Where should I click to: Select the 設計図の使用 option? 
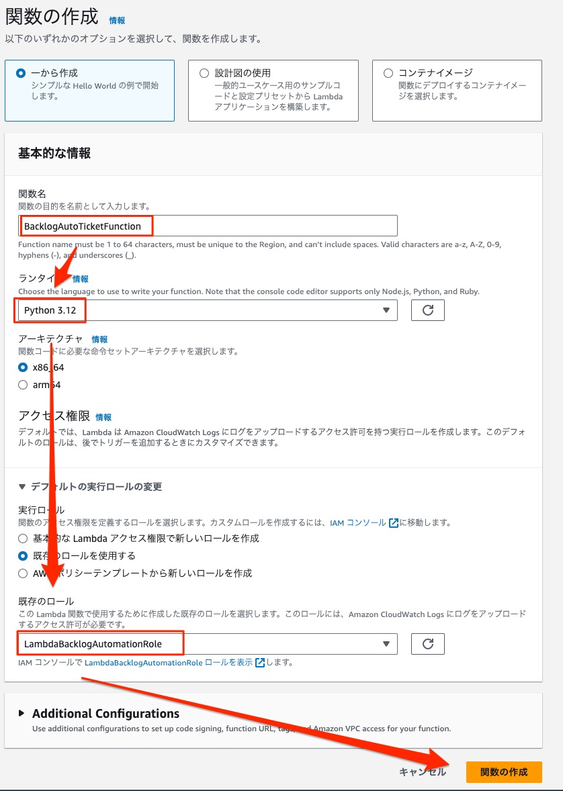273,91
